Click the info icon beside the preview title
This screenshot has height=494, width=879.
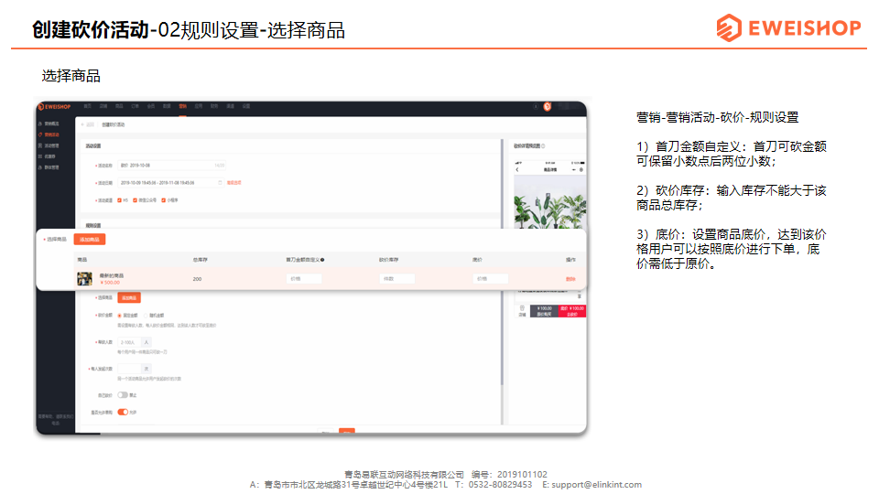(x=543, y=146)
